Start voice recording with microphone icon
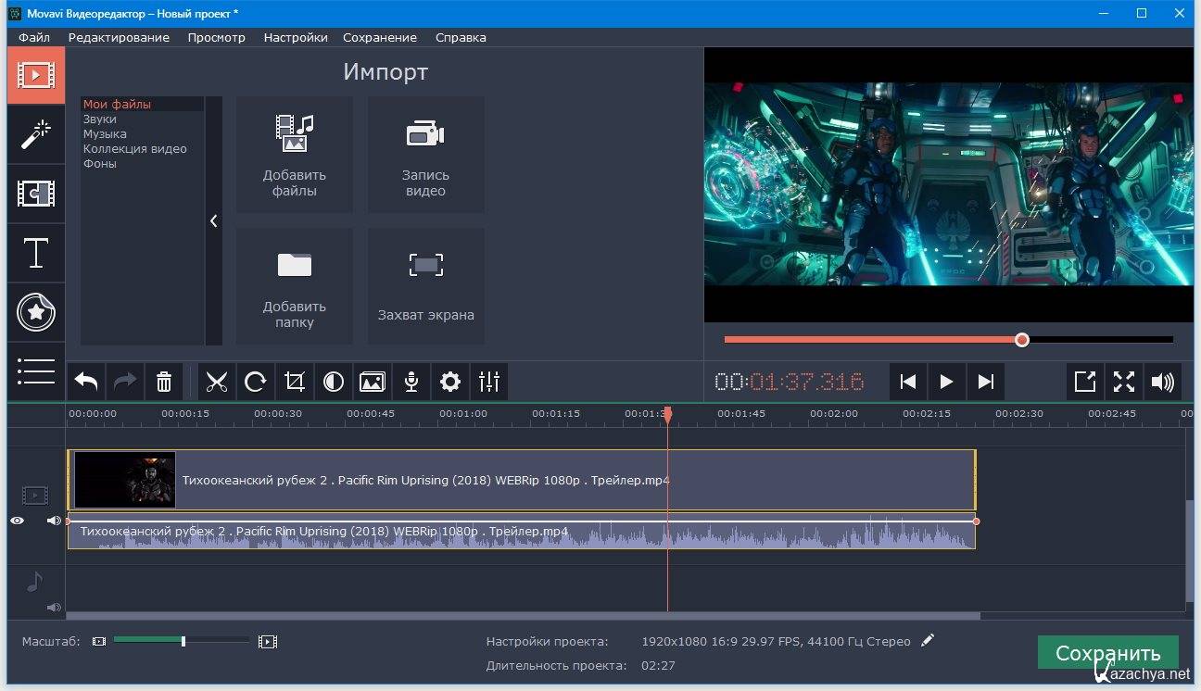Screen dimensions: 1201x691 coord(411,382)
